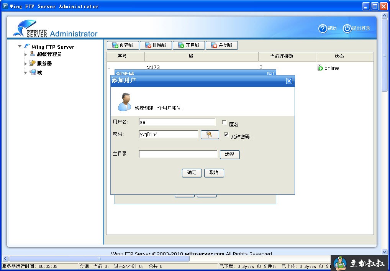Select the 域 tree item
The width and height of the screenshot is (390, 271).
click(39, 73)
